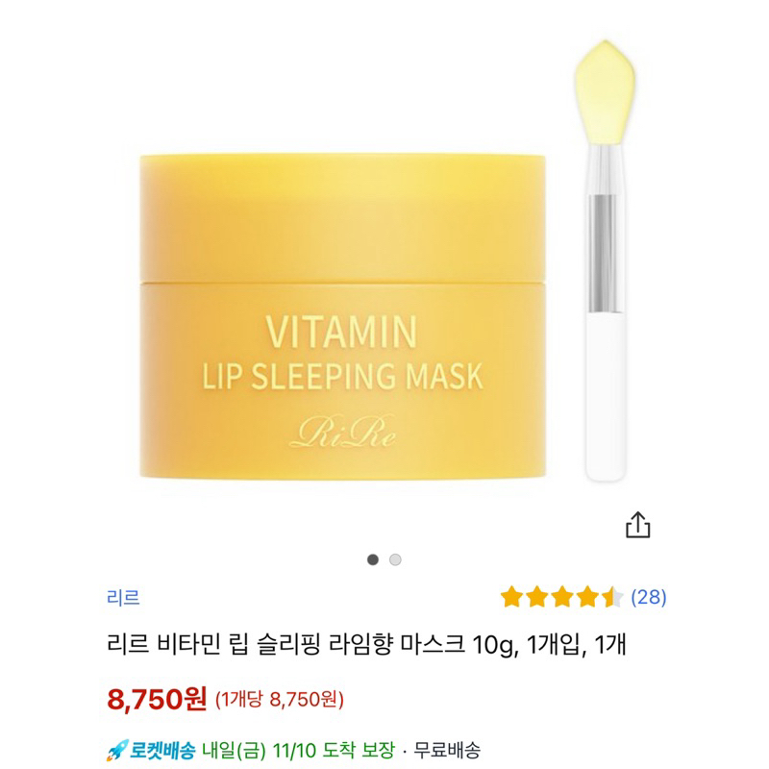Tap the 내일(금) 11/10 도착 보장 delivery text
The height and width of the screenshot is (769, 769).
(x=299, y=750)
